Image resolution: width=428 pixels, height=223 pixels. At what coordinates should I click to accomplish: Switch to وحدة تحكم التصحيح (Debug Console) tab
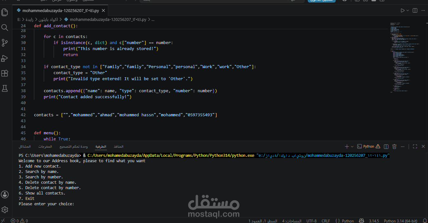pyautogui.click(x=74, y=147)
